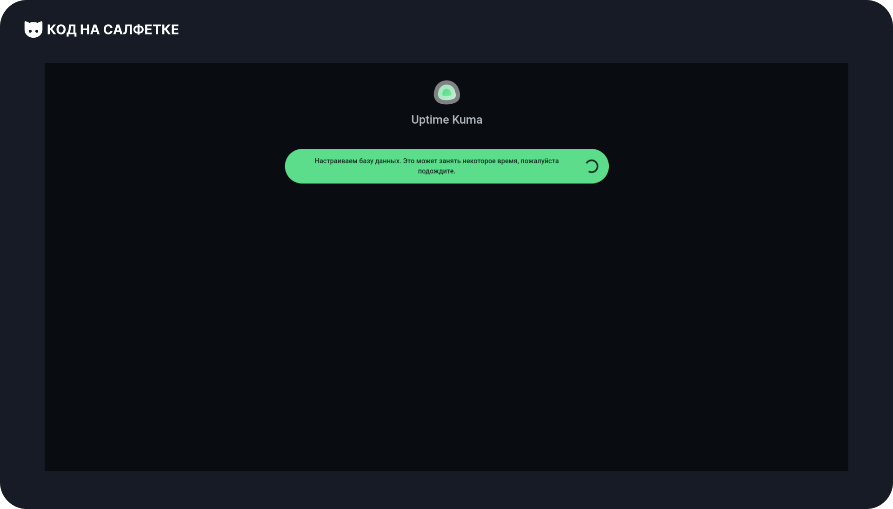Image resolution: width=893 pixels, height=509 pixels.
Task: Click the white cat logo icon
Action: click(x=33, y=29)
